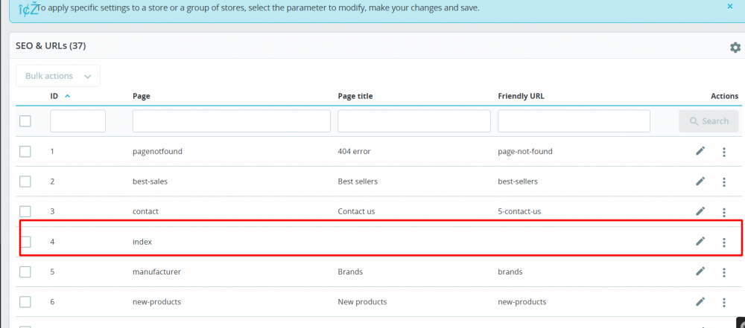745x328 pixels.
Task: Open more actions menu for index row
Action: click(723, 242)
